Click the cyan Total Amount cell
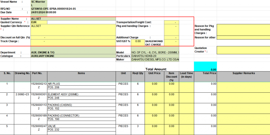Screen dimensions: 270x135 [x=205, y=66]
